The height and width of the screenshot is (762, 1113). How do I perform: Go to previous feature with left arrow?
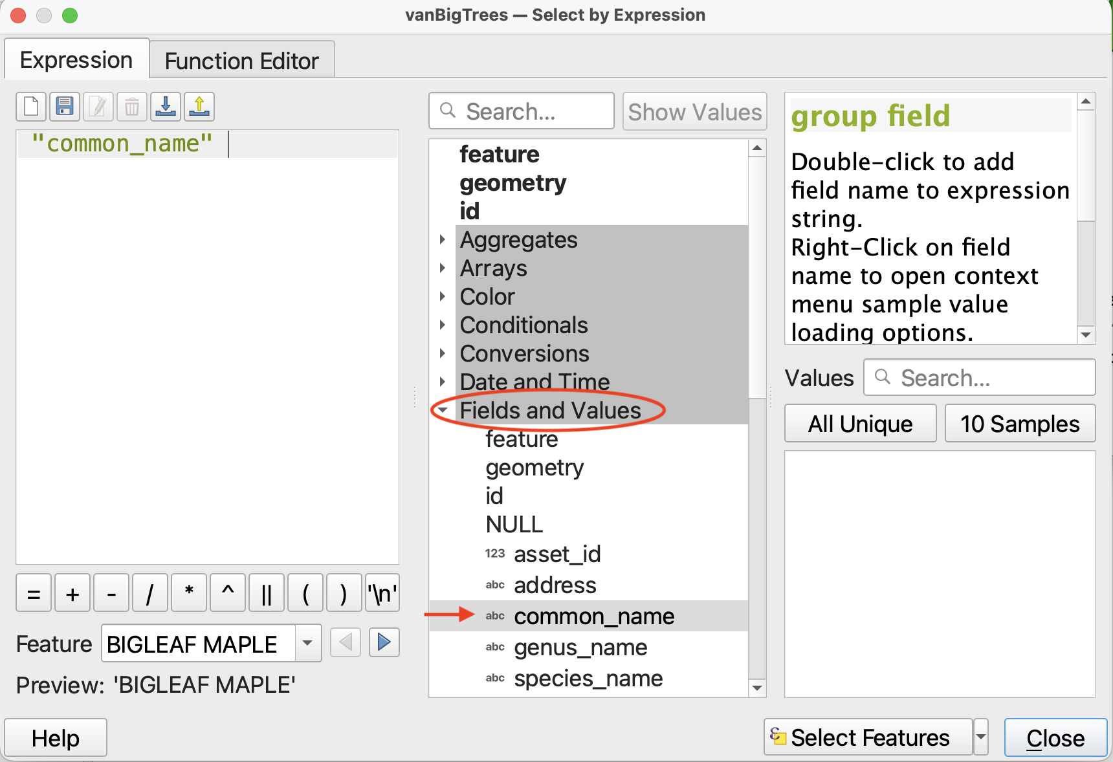coord(346,642)
